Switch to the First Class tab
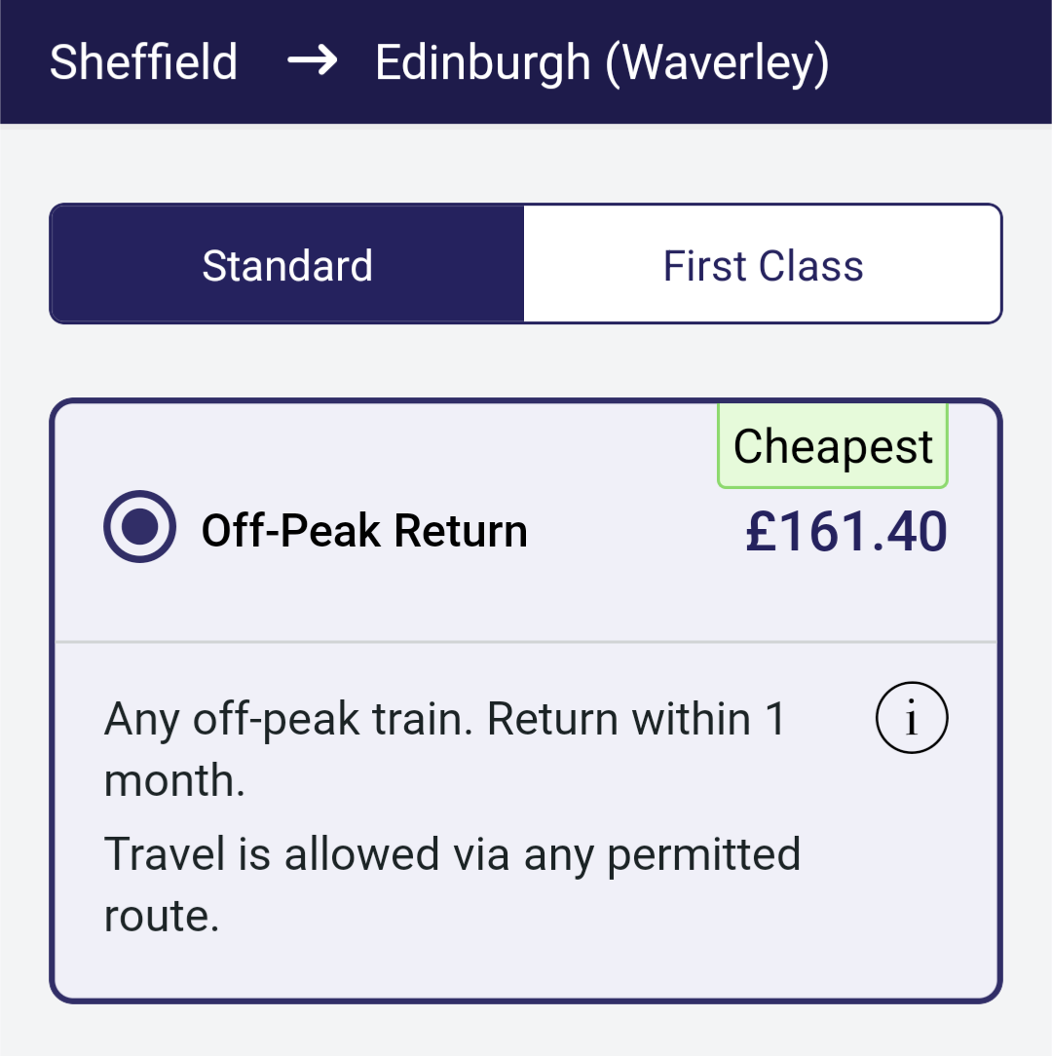 tap(763, 265)
